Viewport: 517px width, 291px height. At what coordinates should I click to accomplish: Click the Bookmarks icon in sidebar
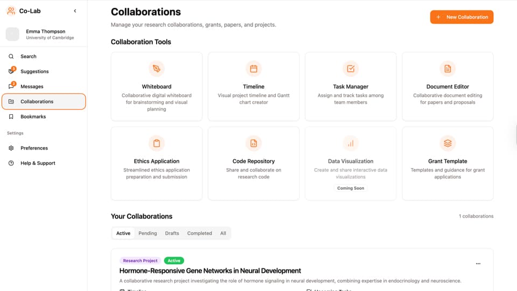(11, 117)
